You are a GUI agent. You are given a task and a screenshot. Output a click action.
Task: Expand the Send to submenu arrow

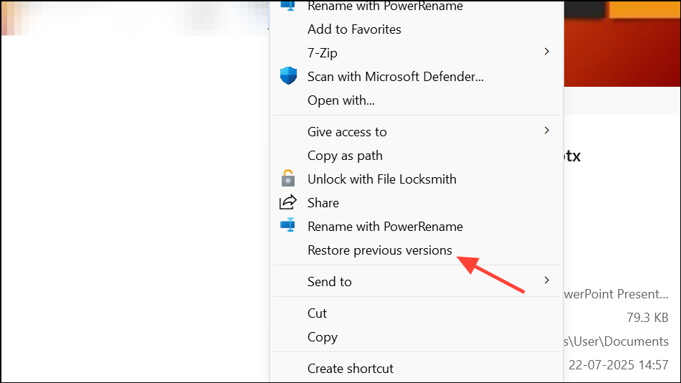(547, 280)
